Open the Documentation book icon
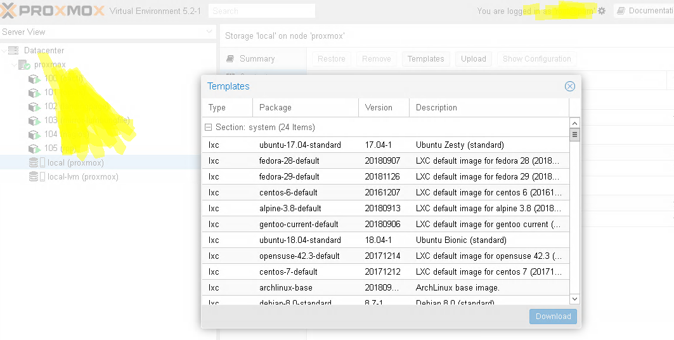674x340 pixels. click(x=621, y=11)
